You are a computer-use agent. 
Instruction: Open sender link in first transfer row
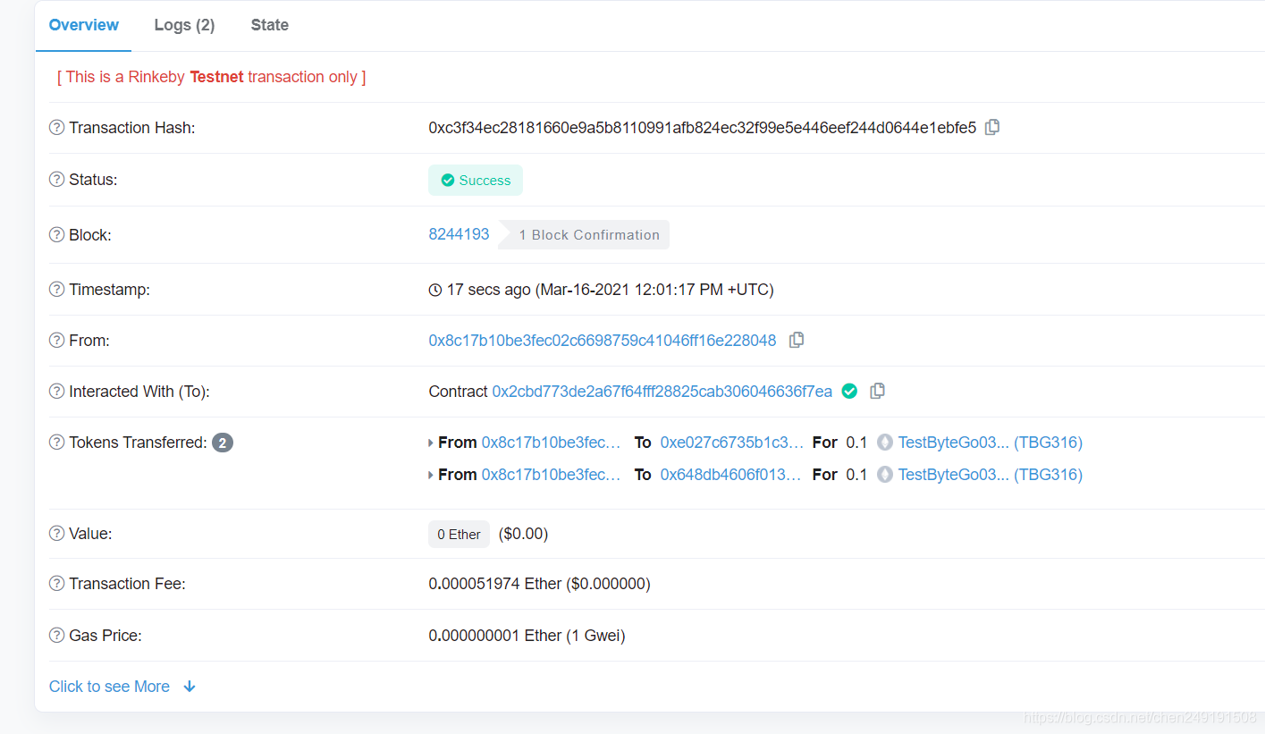click(x=552, y=443)
